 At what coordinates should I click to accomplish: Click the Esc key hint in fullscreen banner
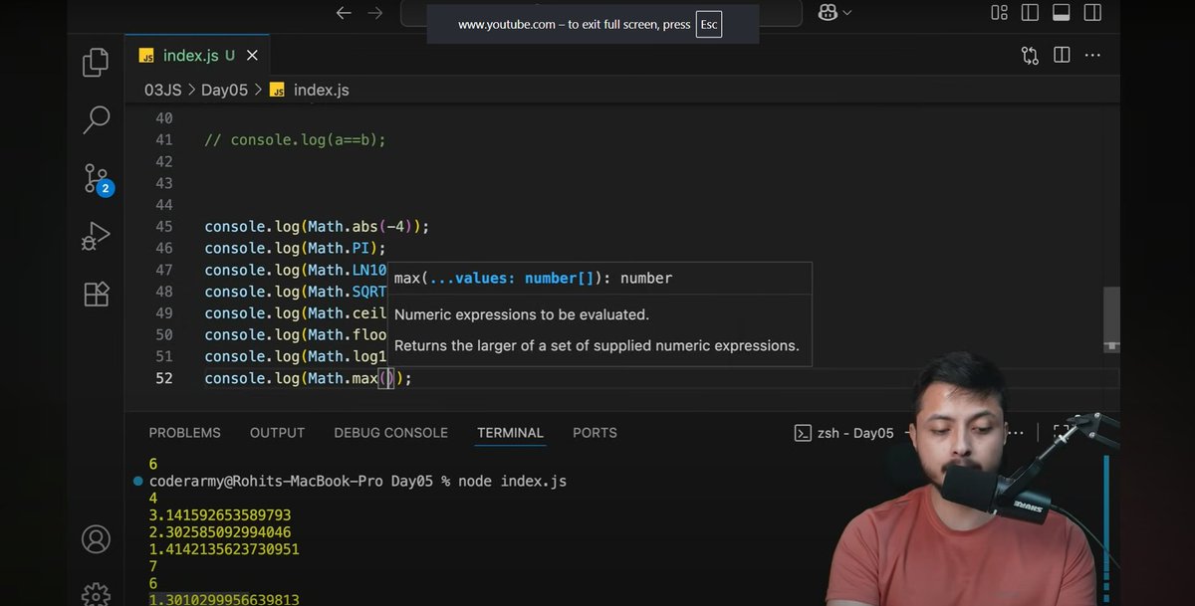pos(708,24)
